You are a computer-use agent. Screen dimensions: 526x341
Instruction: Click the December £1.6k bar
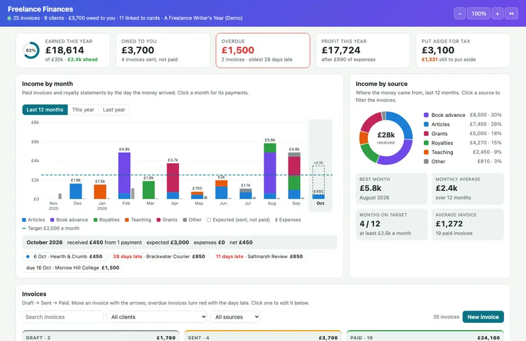click(x=75, y=191)
